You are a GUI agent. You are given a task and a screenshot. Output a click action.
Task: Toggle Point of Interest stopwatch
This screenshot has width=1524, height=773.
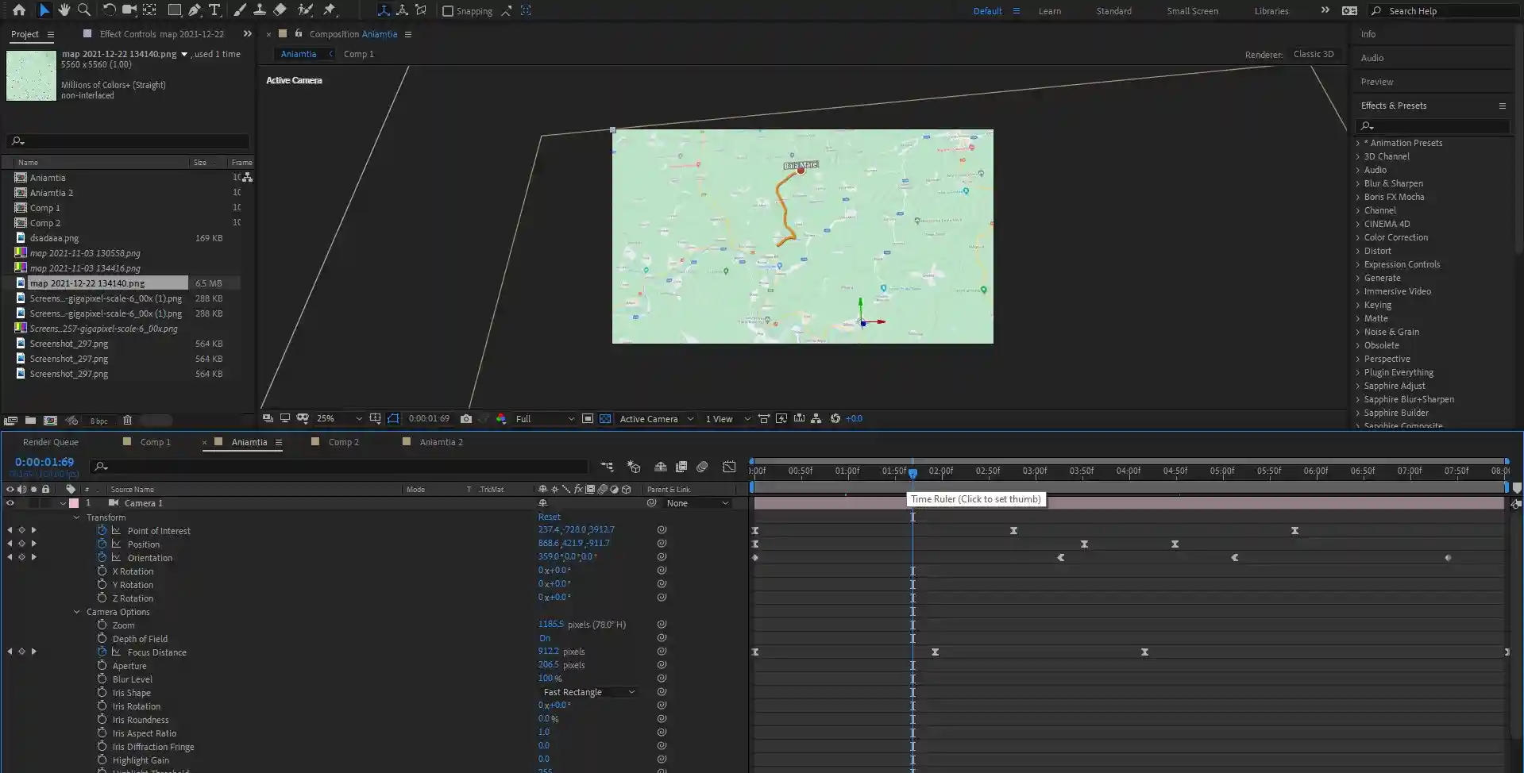click(x=102, y=530)
